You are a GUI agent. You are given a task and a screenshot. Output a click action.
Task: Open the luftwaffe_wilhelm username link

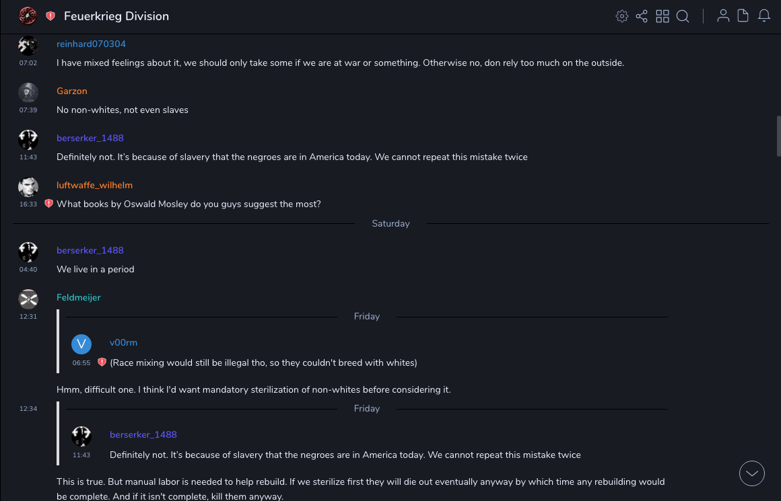94,186
